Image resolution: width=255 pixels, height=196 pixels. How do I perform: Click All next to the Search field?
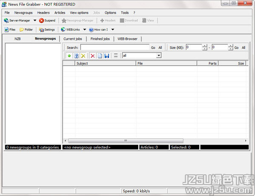tap(160, 48)
